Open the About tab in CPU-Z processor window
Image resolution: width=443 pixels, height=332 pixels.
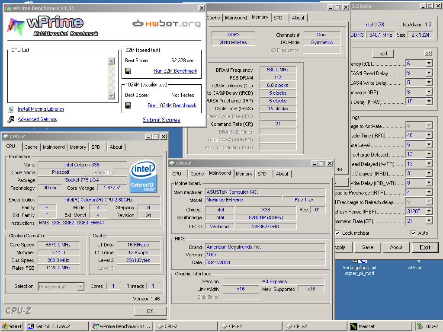click(x=116, y=147)
